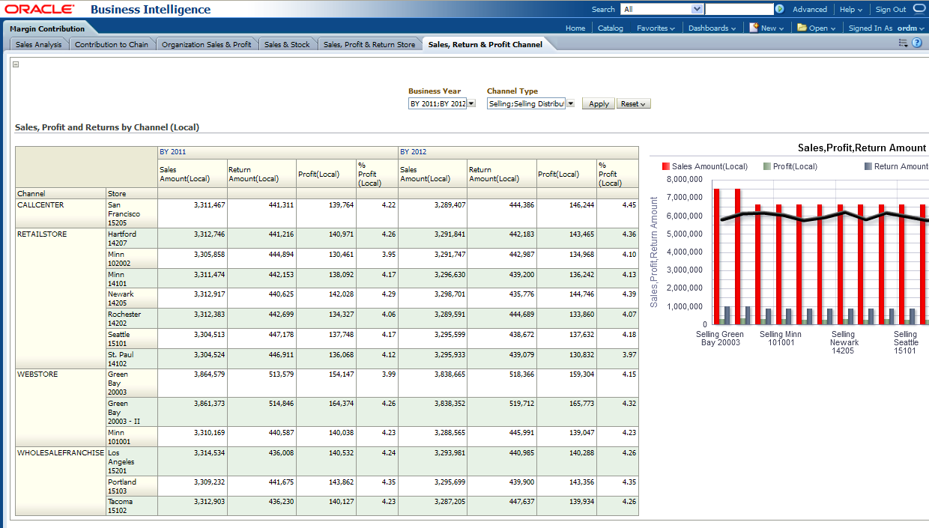Switch to the Sales Analysis tab
929x528 pixels.
click(39, 45)
